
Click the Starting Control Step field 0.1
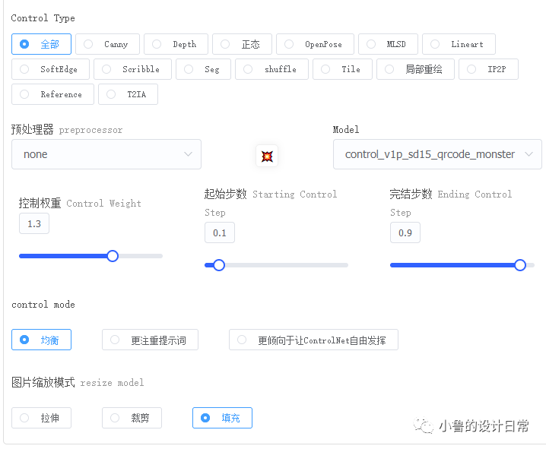click(x=220, y=232)
